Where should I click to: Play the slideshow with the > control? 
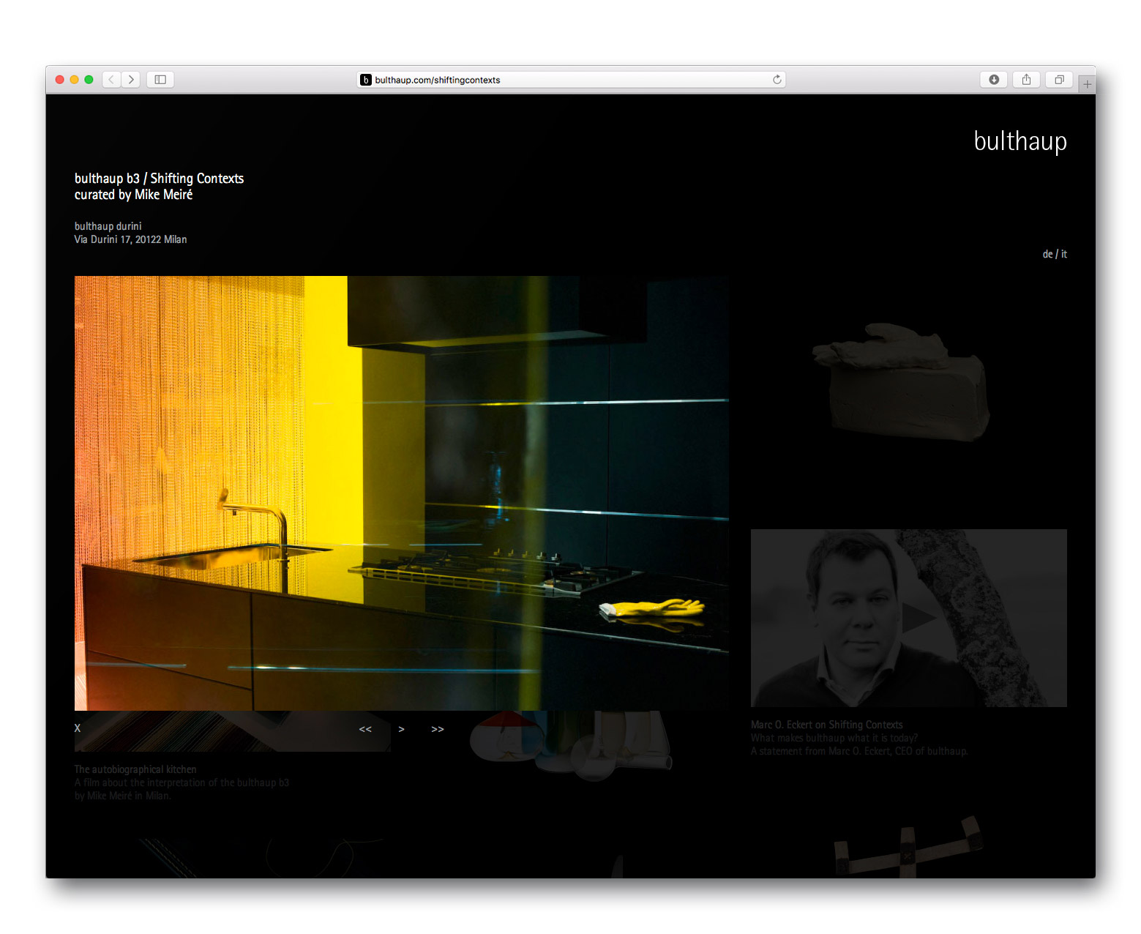pos(401,729)
